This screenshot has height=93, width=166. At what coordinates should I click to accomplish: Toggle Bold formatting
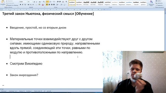(20, 5)
